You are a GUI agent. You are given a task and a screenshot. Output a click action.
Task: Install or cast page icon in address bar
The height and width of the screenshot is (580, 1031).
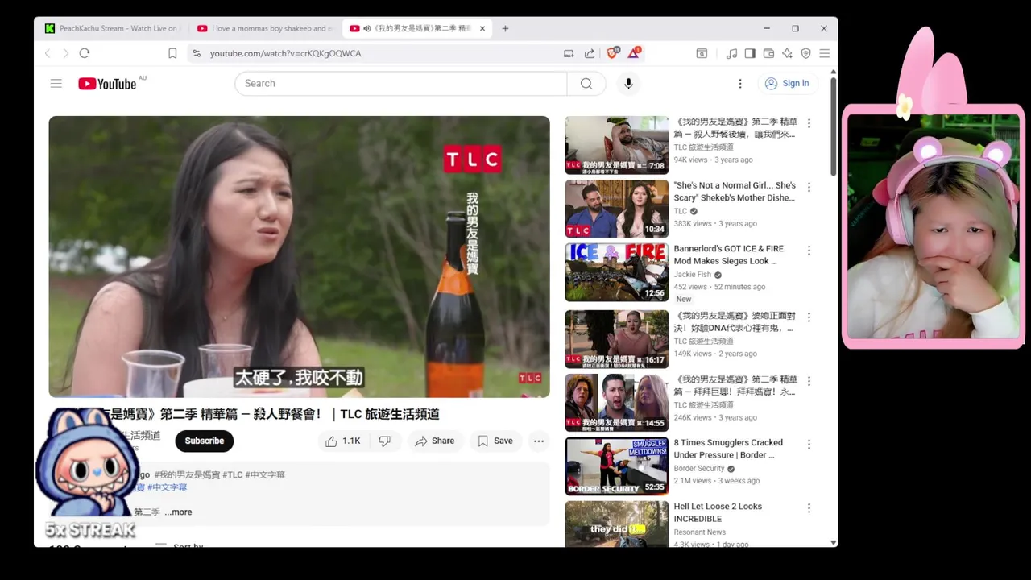point(569,53)
